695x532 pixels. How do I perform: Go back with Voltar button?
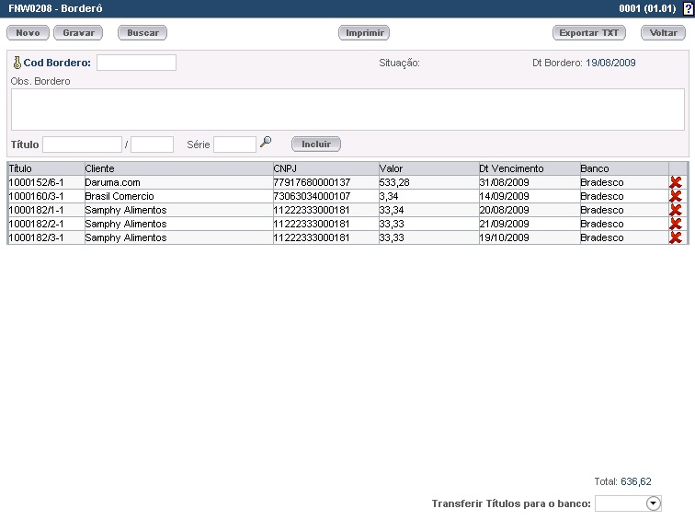pos(663,32)
